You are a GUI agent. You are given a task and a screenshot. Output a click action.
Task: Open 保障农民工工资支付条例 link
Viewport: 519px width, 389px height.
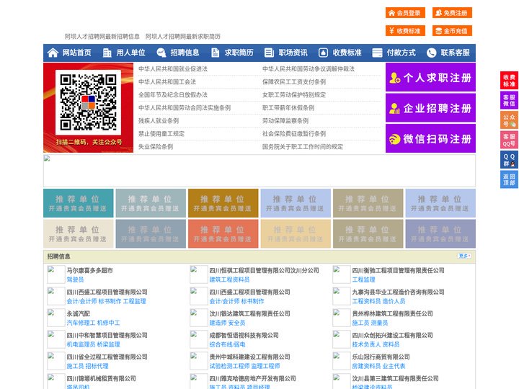pos(294,81)
